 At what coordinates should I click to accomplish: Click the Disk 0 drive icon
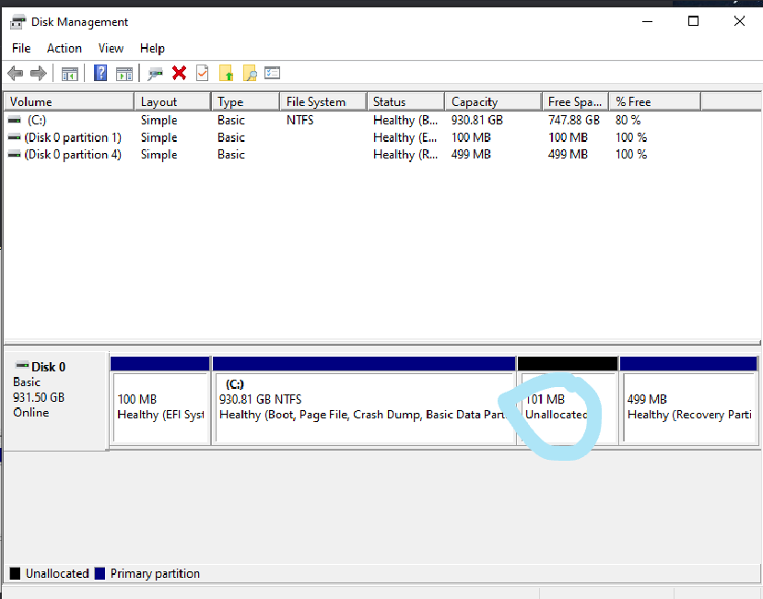(x=22, y=366)
